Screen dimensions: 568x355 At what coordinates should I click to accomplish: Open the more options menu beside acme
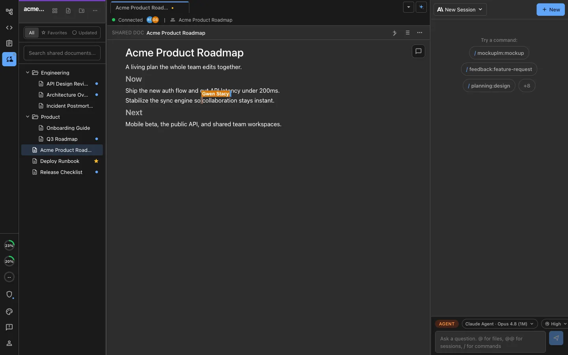[x=95, y=11]
